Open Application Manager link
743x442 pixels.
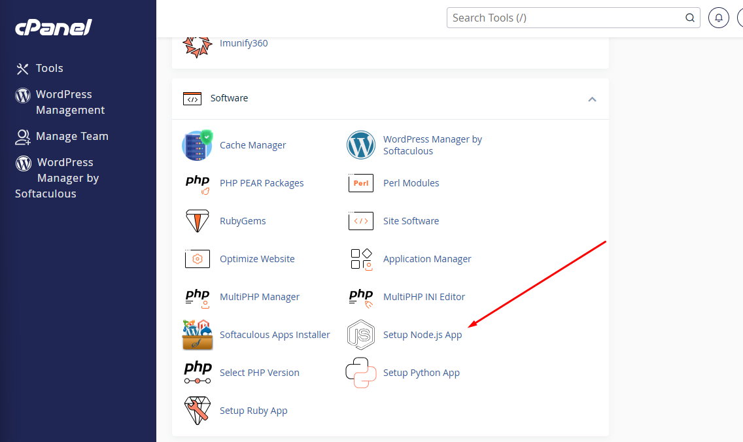click(427, 259)
